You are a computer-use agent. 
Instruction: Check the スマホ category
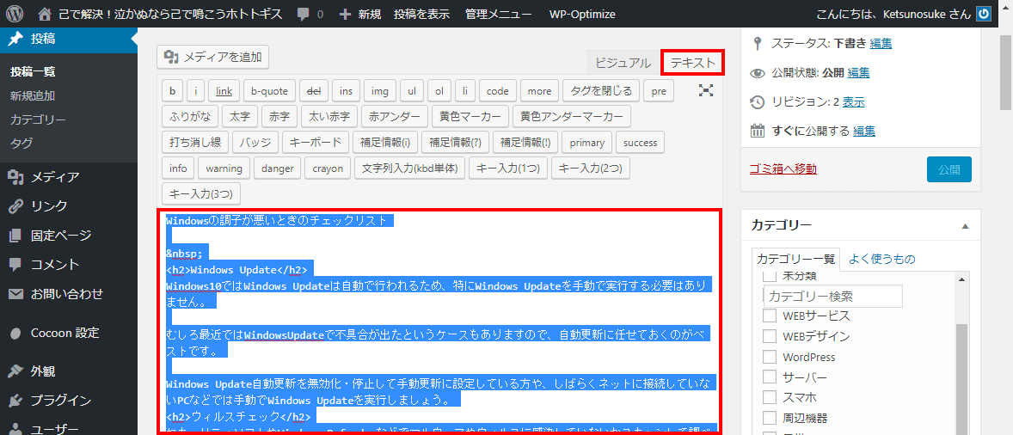[x=770, y=397]
